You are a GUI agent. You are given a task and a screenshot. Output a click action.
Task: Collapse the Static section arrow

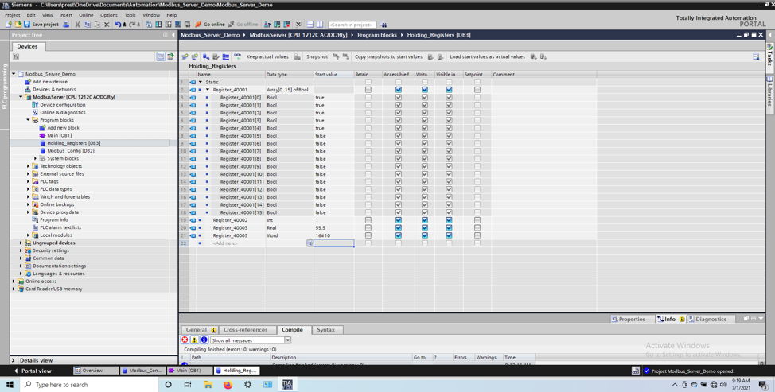201,82
